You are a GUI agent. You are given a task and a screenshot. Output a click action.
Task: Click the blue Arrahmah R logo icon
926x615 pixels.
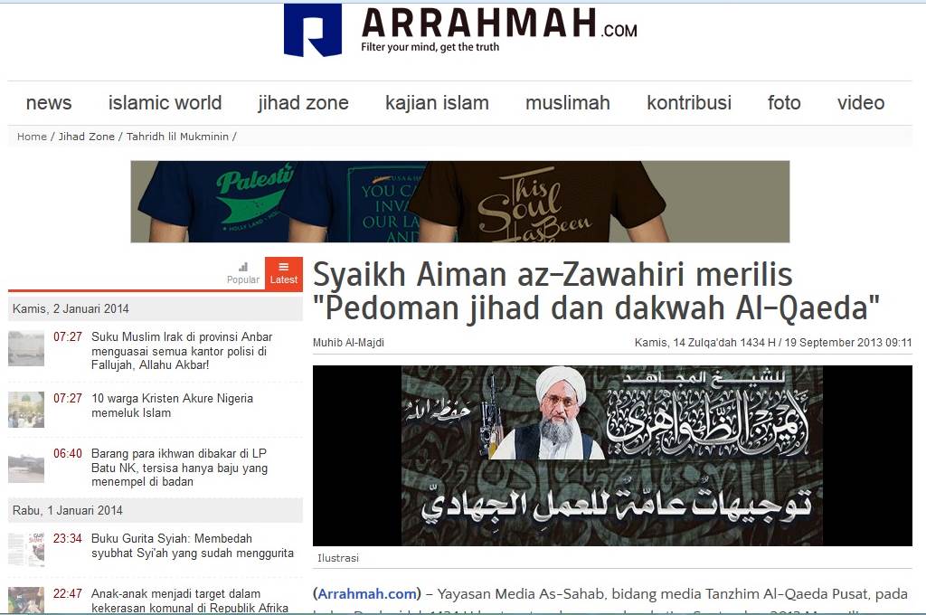[x=312, y=30]
